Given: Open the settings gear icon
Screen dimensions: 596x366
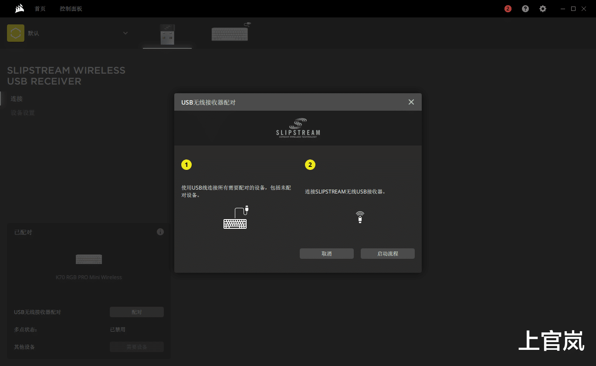Looking at the screenshot, I should pyautogui.click(x=543, y=9).
